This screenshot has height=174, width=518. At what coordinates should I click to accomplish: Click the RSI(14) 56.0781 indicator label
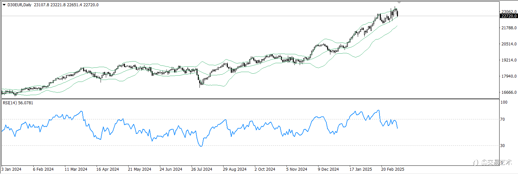(x=18, y=103)
